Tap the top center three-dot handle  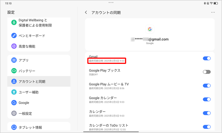pyautogui.click(x=111, y=3)
